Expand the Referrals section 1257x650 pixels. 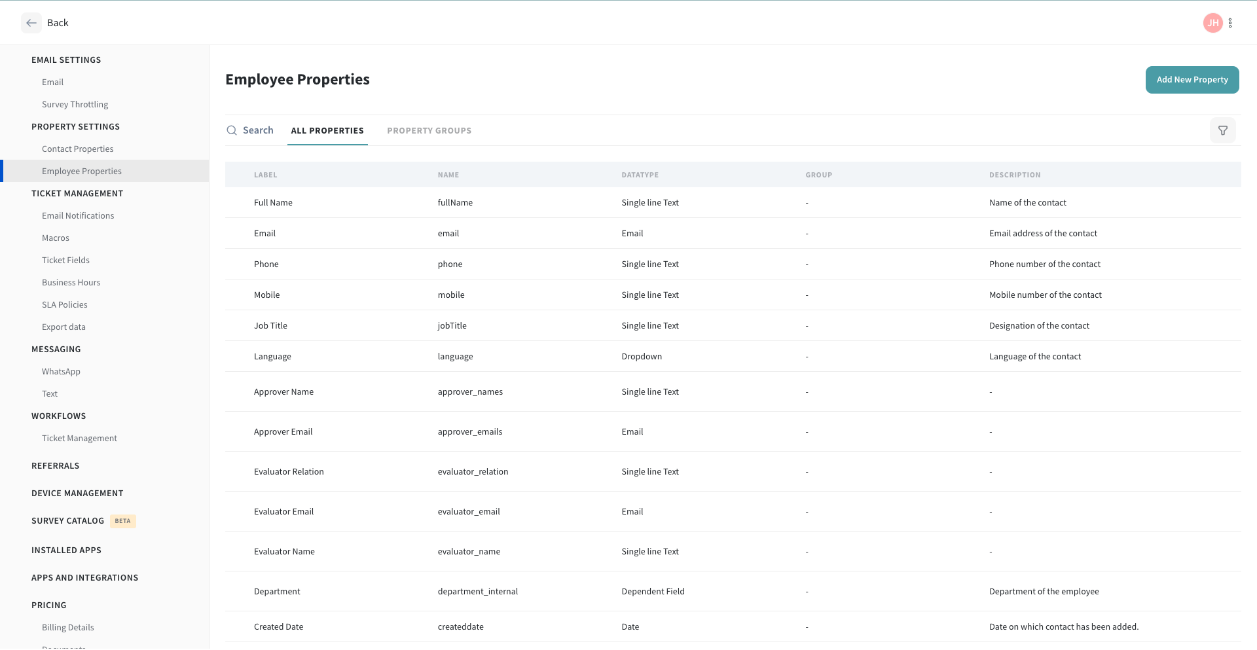[55, 466]
